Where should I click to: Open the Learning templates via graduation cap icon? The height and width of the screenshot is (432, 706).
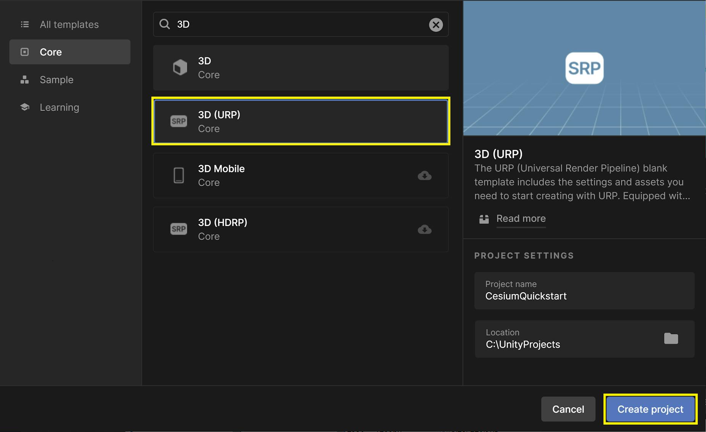tap(24, 107)
